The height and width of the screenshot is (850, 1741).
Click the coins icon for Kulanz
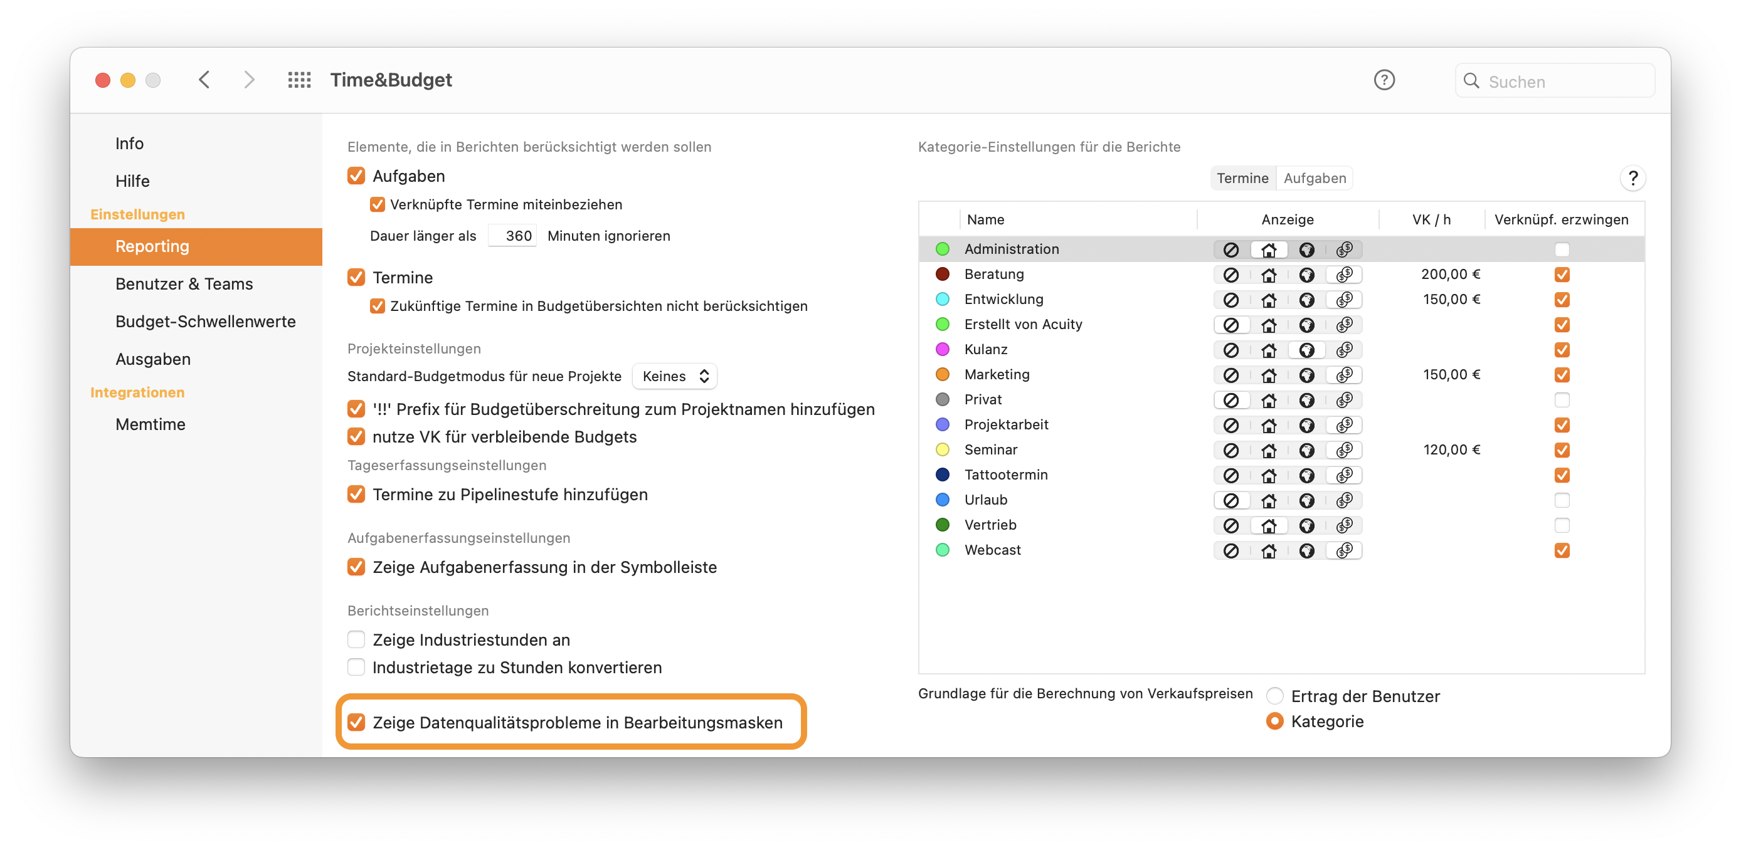1344,349
